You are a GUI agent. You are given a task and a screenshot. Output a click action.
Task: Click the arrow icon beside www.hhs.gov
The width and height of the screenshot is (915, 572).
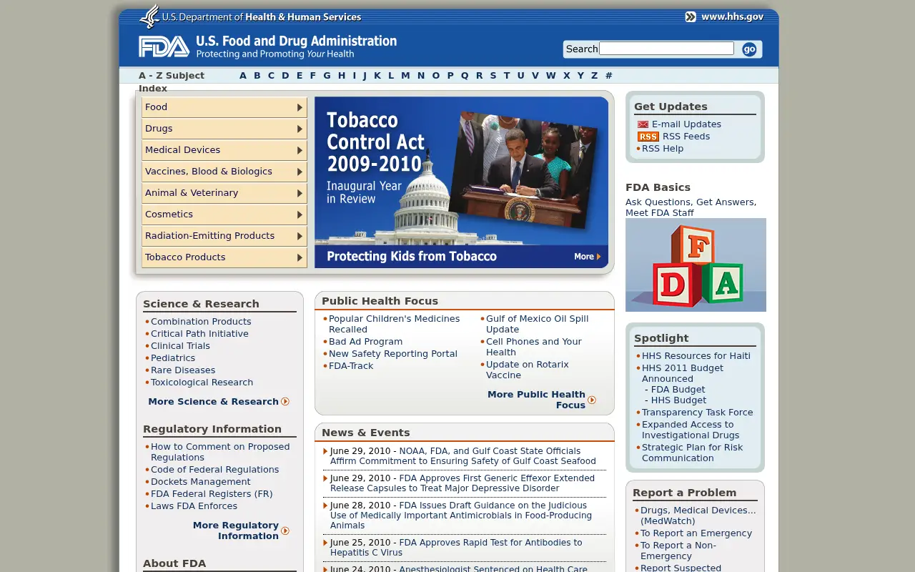pos(691,16)
